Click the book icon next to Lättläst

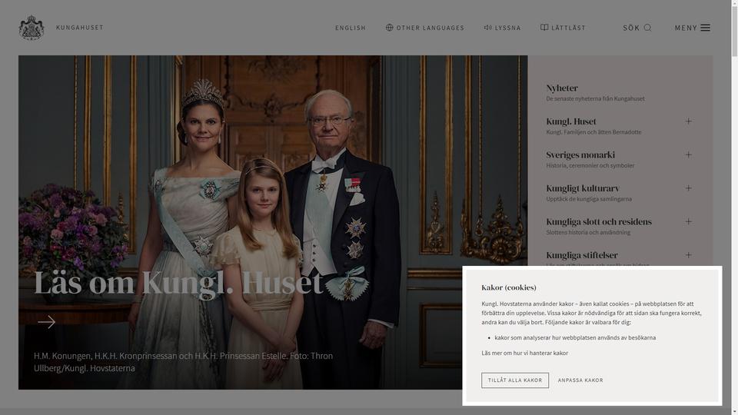click(544, 28)
